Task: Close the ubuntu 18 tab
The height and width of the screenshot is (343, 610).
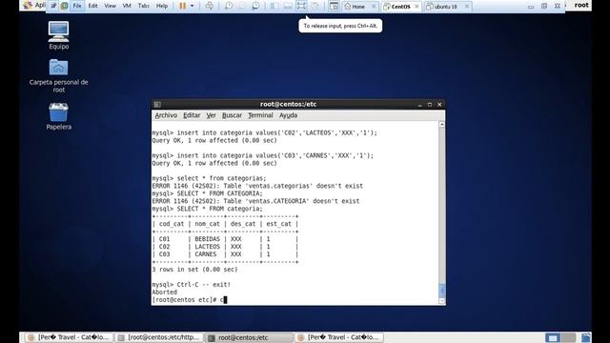Action: pos(466,7)
